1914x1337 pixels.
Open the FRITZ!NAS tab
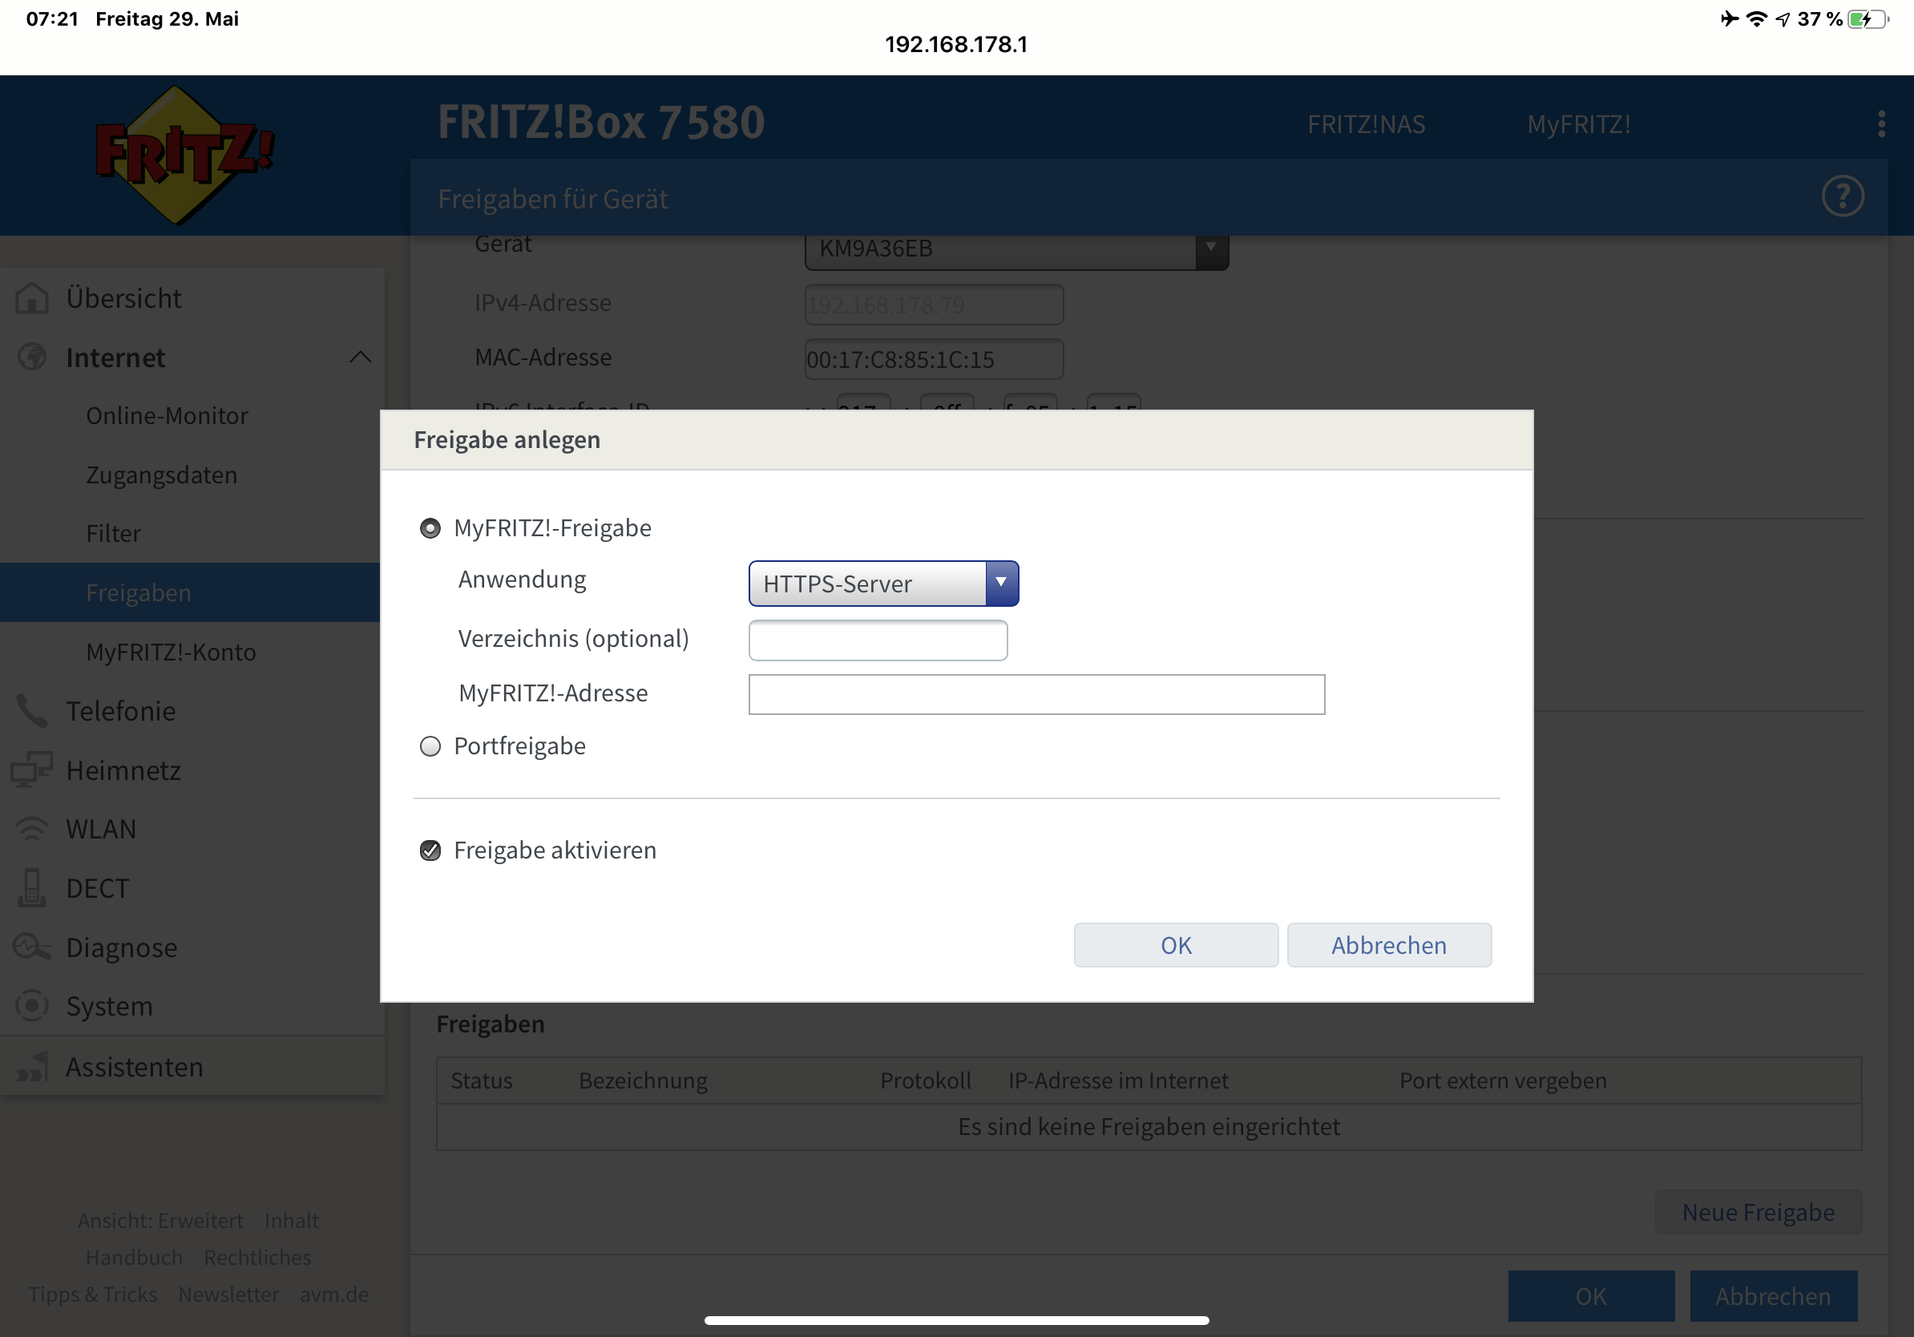(1366, 124)
